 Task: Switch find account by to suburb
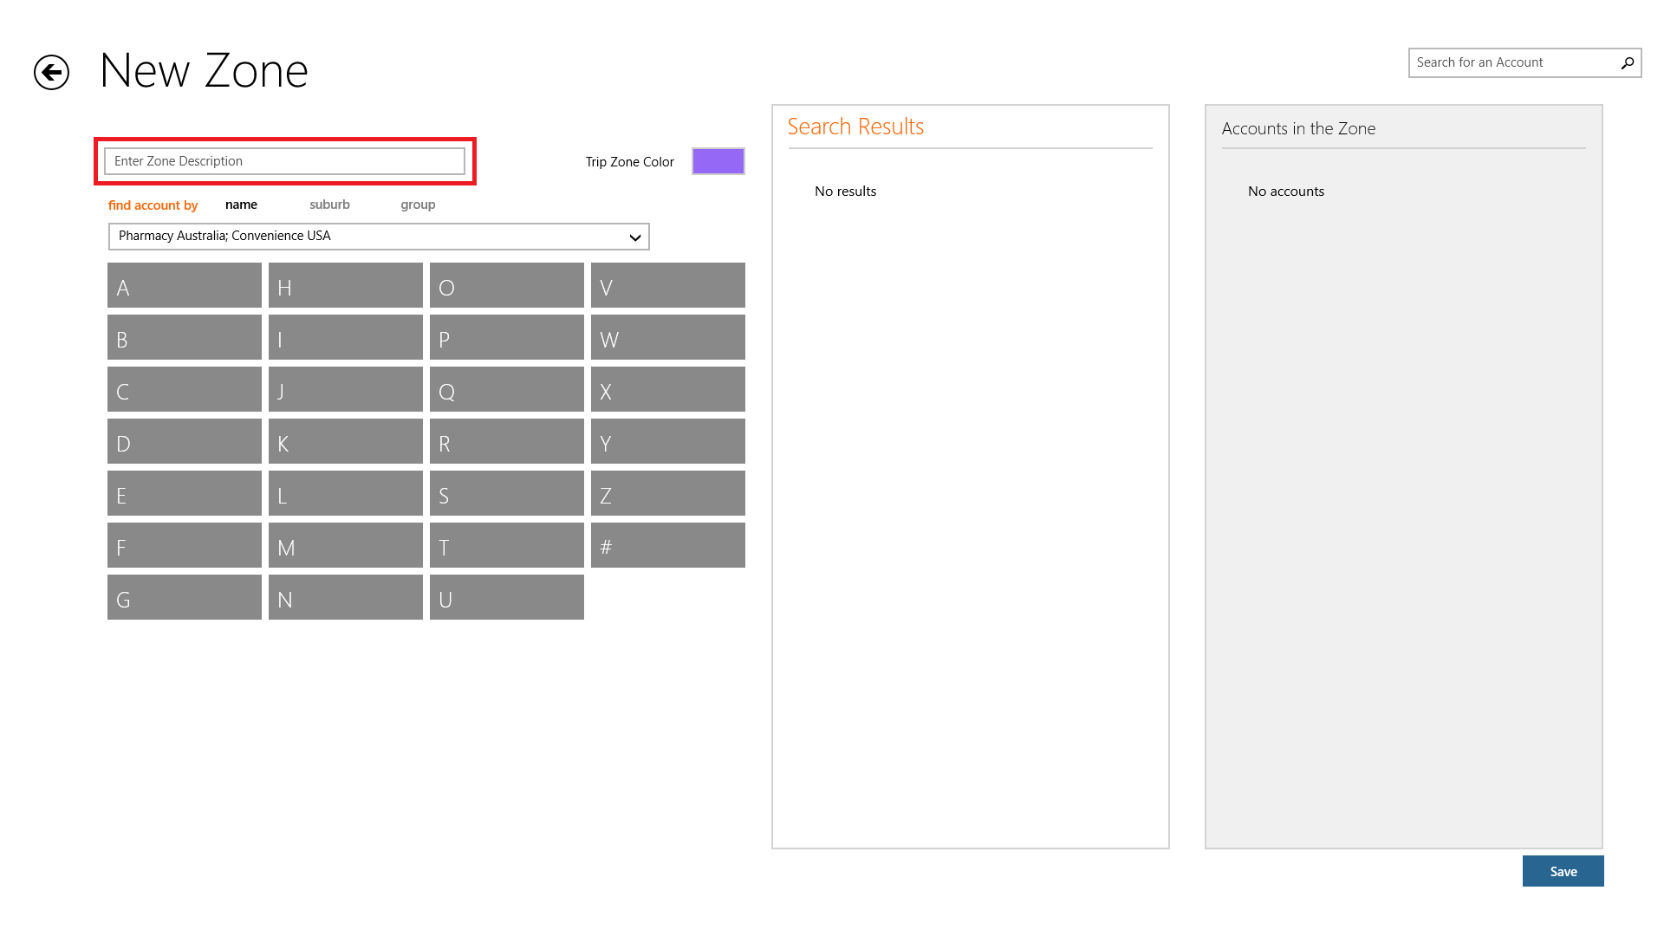(x=329, y=205)
